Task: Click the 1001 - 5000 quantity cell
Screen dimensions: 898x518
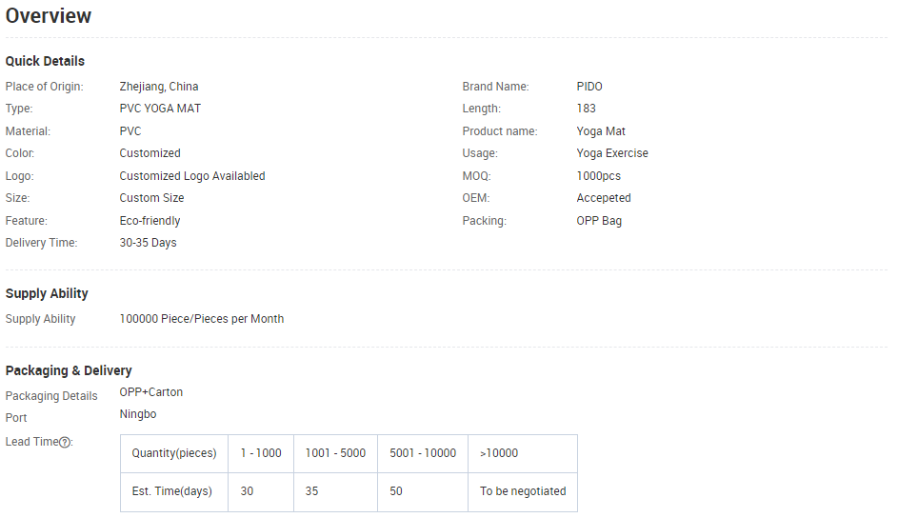Action: click(335, 453)
